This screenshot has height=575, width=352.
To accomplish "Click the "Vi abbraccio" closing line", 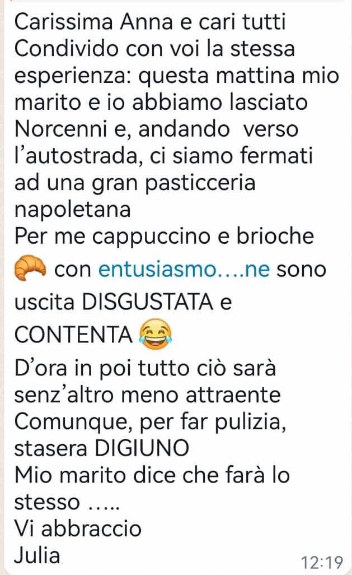I will (x=78, y=528).
